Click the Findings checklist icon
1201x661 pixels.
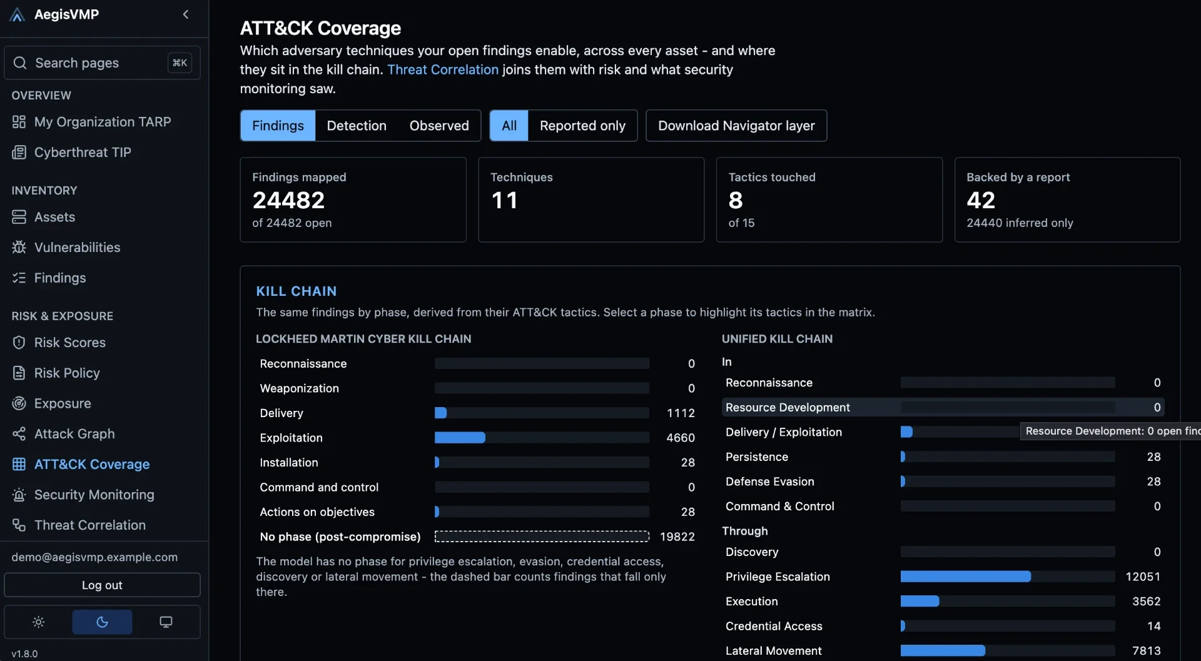pyautogui.click(x=19, y=278)
